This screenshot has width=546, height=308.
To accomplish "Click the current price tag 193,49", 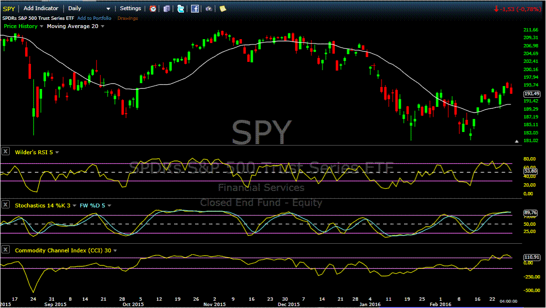I will pyautogui.click(x=532, y=94).
